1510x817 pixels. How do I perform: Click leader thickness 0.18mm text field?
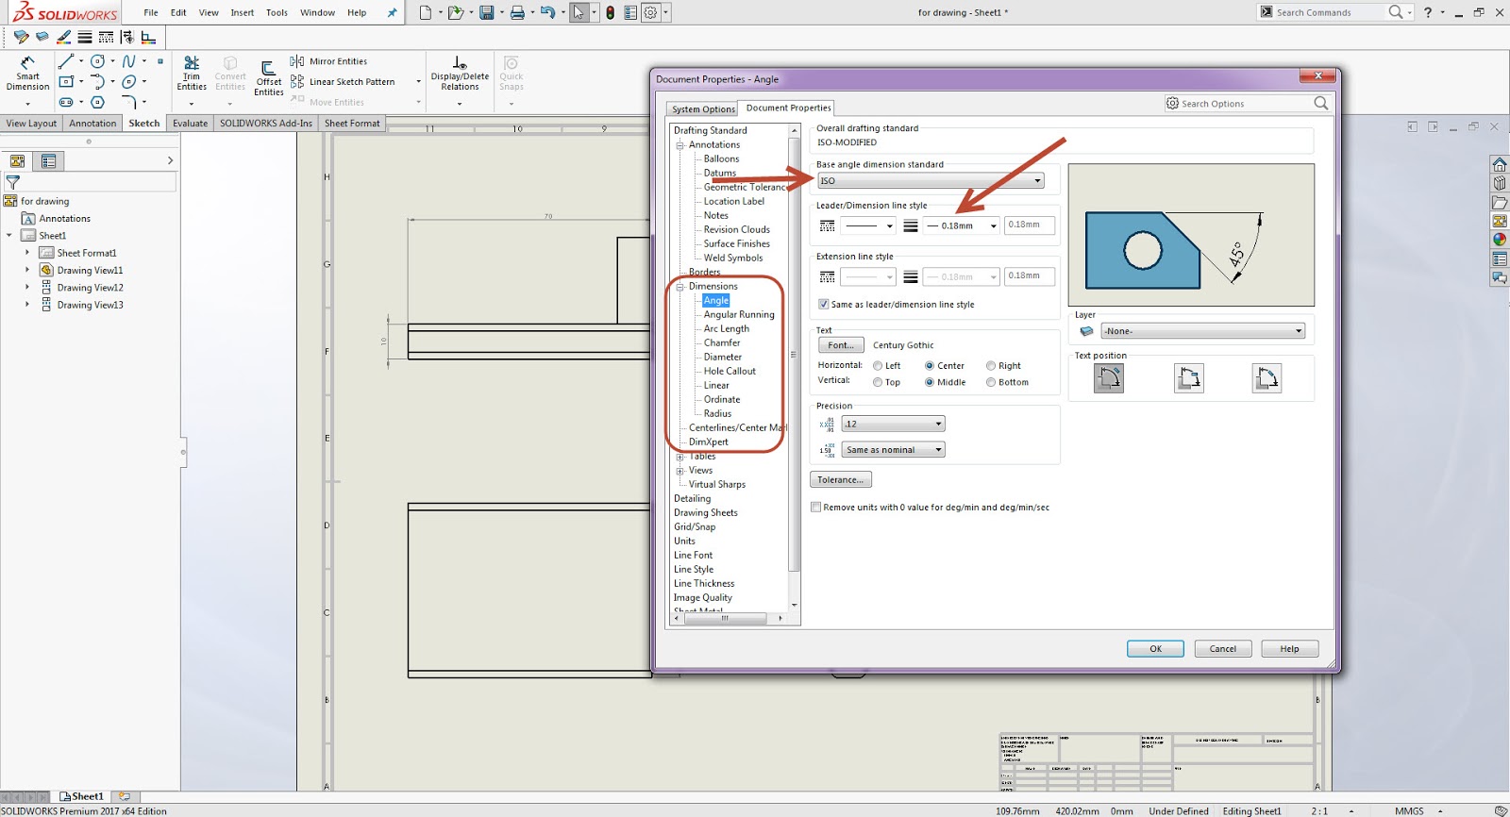point(1029,225)
